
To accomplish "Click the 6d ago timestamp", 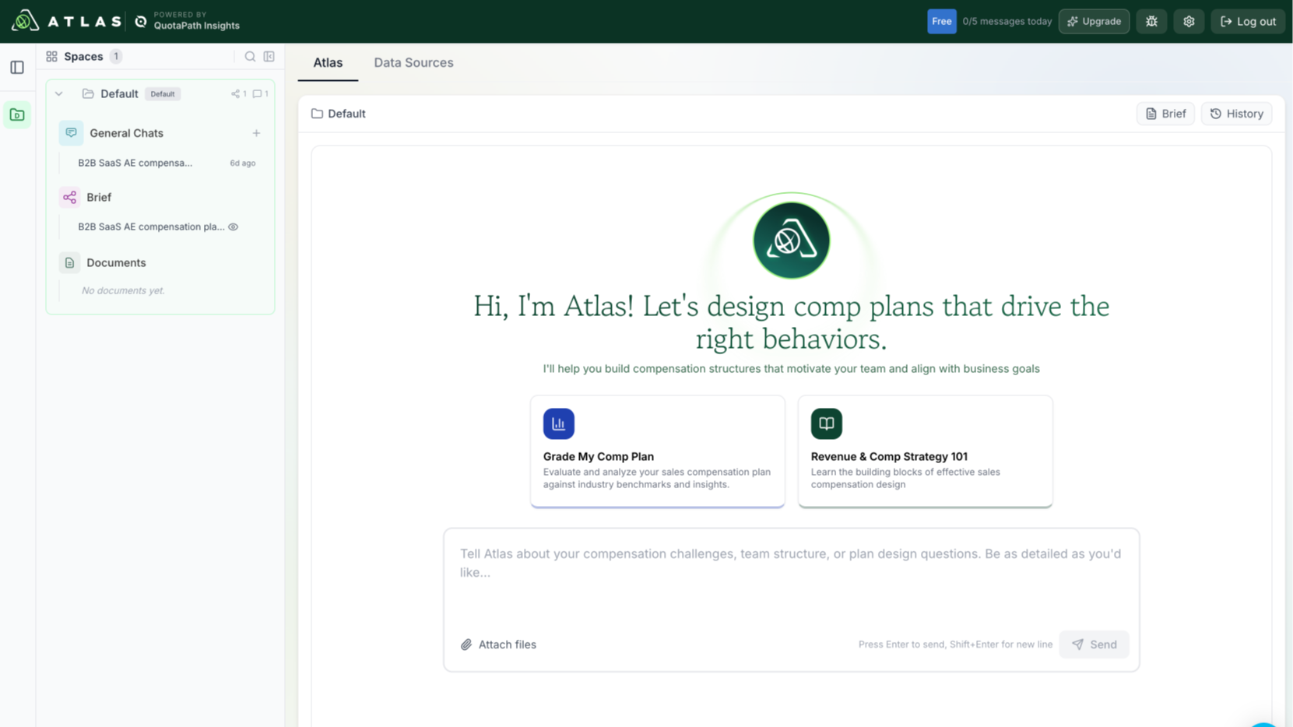I will click(x=243, y=163).
